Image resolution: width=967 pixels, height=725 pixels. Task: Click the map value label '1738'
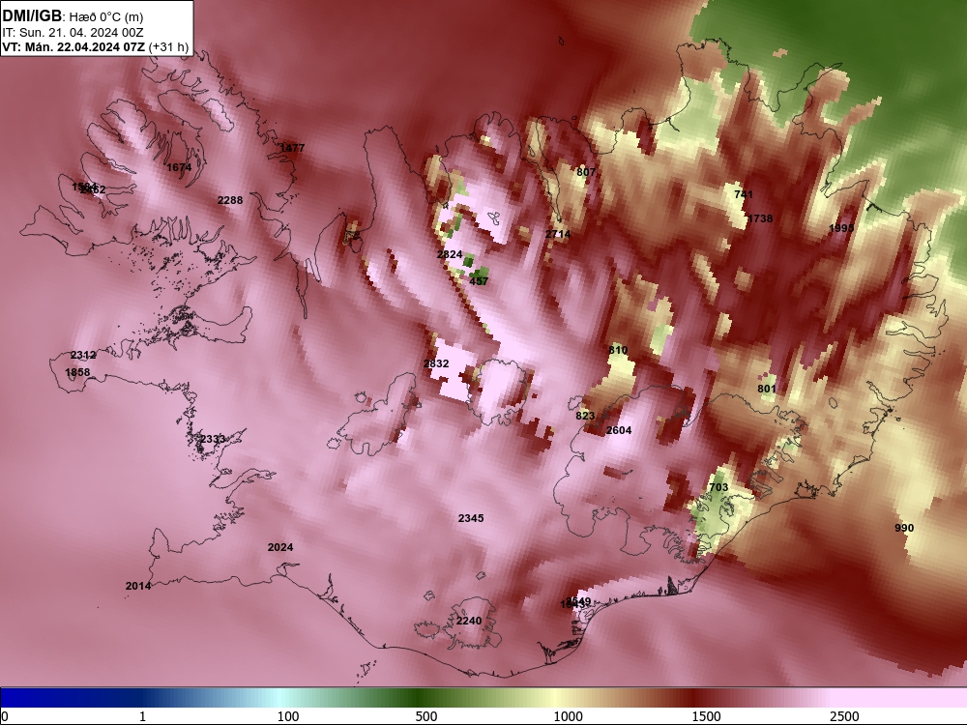(x=760, y=218)
